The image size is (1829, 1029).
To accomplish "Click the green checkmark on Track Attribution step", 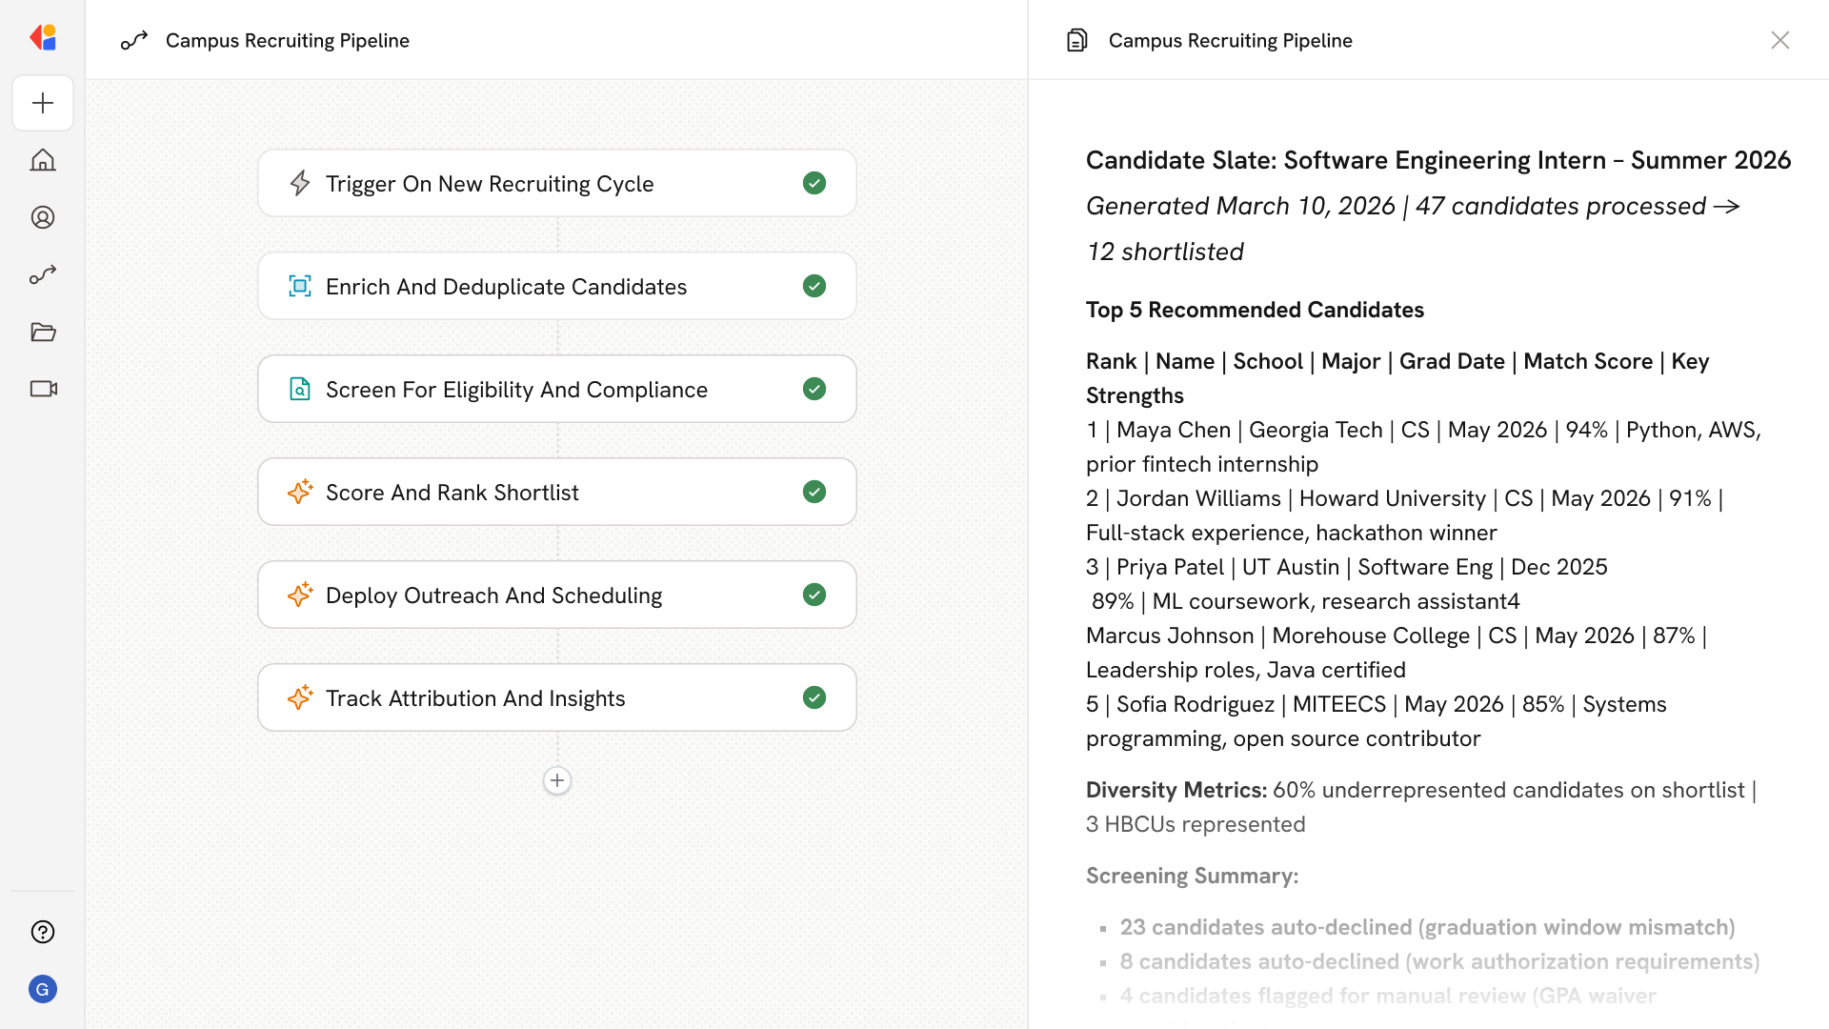I will pos(814,697).
